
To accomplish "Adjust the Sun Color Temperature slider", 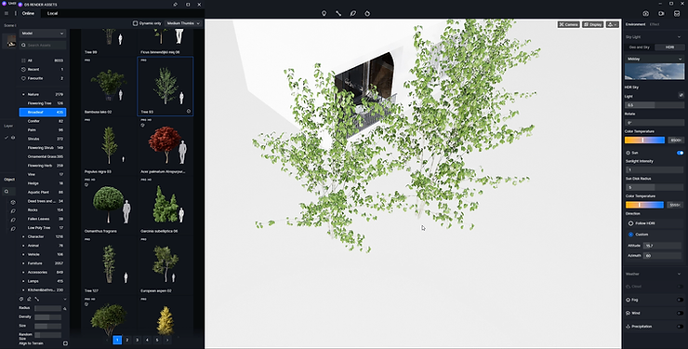I will tap(644, 205).
